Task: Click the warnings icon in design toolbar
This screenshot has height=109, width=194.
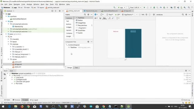Action: (154, 15)
